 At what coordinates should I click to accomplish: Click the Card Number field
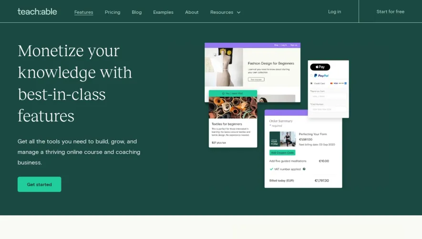tap(328, 109)
